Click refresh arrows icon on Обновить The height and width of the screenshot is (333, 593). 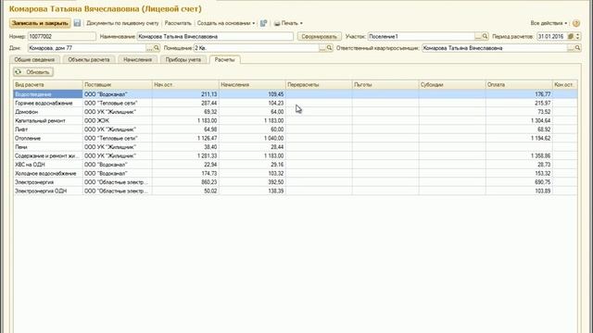[x=19, y=72]
